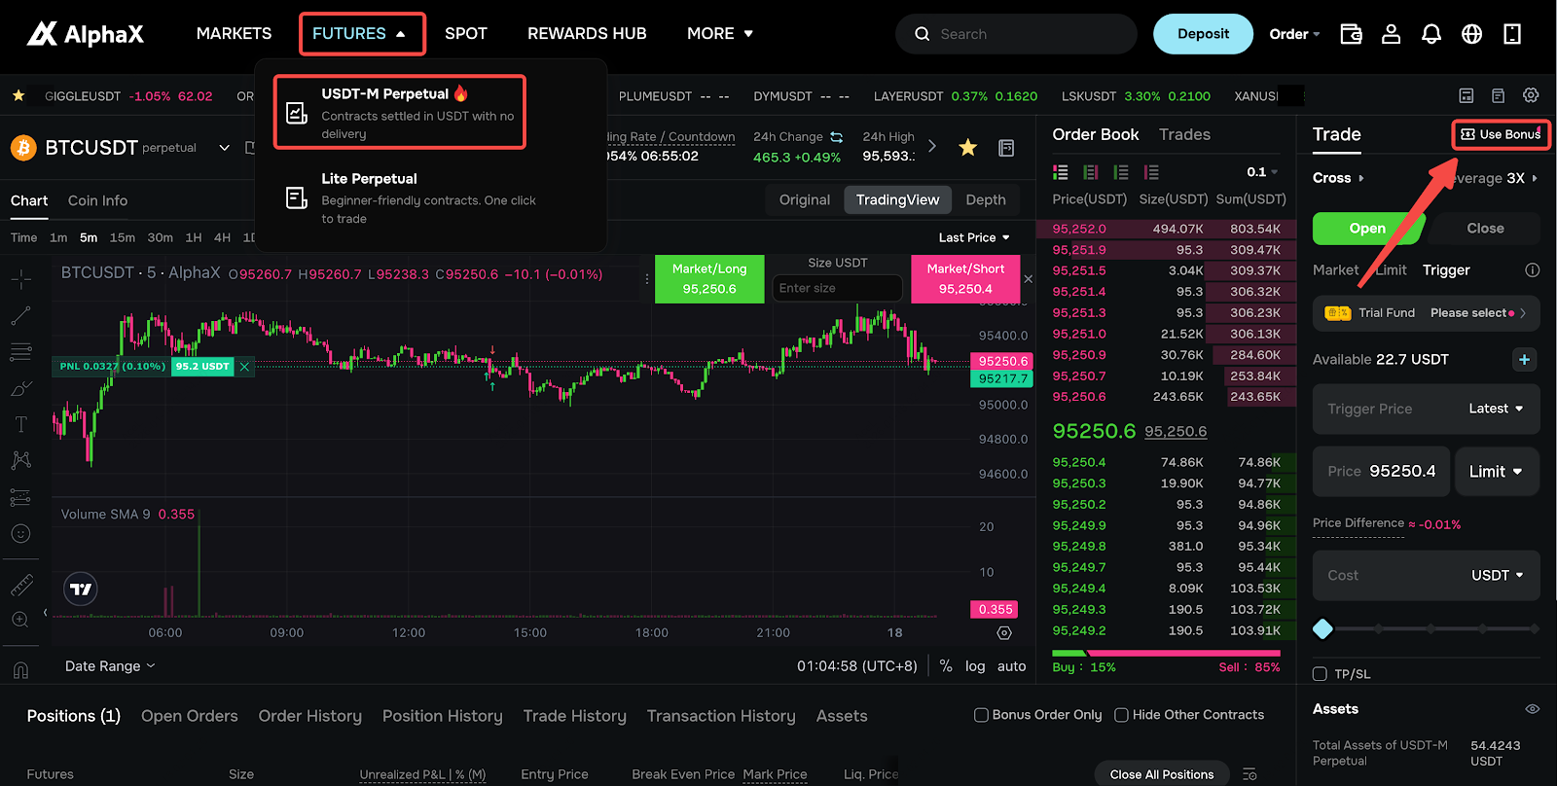
Task: Open the Order dropdown in header
Action: [x=1294, y=34]
